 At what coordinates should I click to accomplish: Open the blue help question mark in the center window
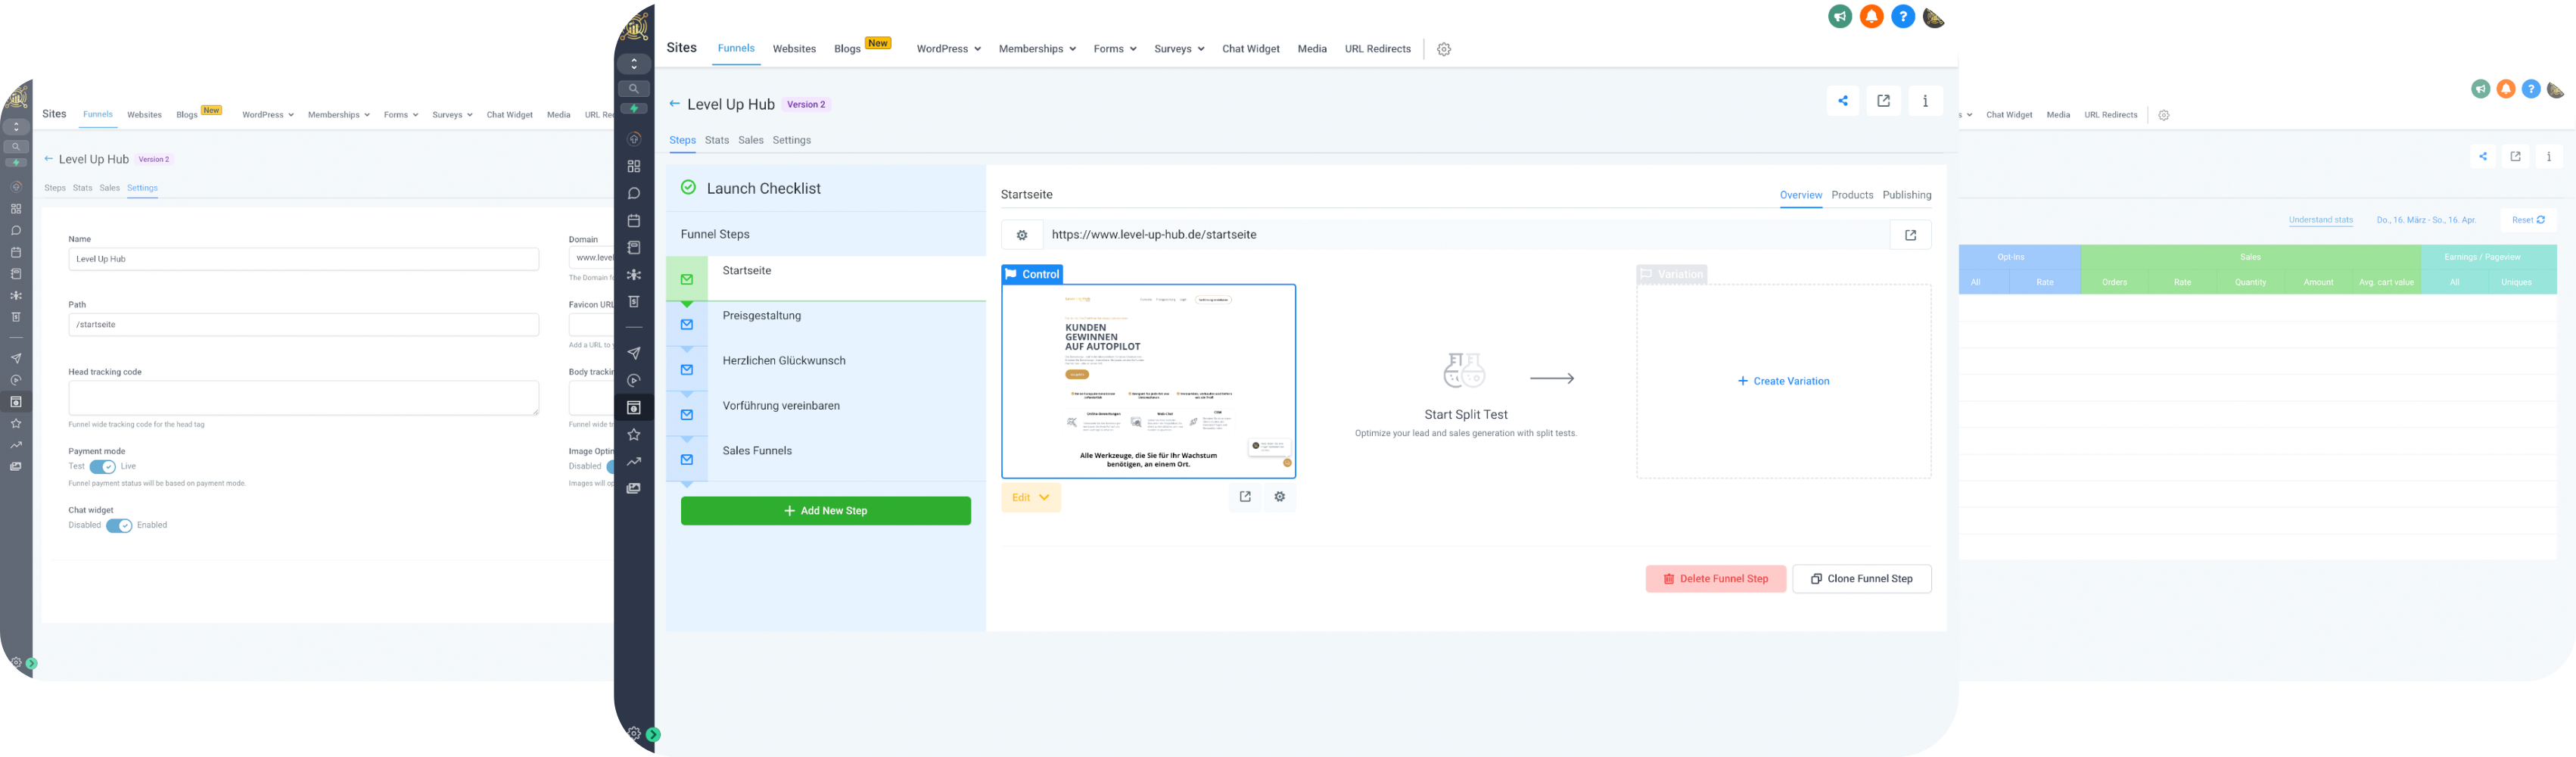coord(1903,16)
